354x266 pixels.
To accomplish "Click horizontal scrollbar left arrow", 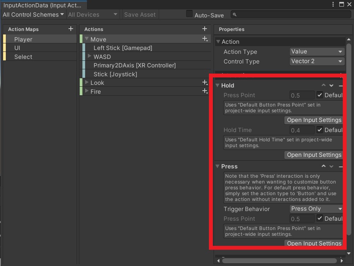I will pyautogui.click(x=218, y=261).
